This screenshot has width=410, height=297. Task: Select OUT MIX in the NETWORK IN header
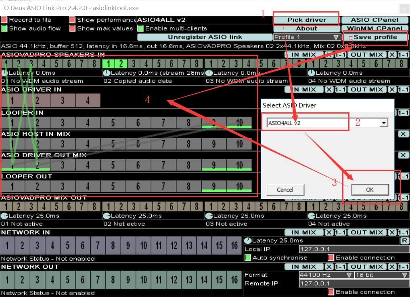(x=367, y=232)
